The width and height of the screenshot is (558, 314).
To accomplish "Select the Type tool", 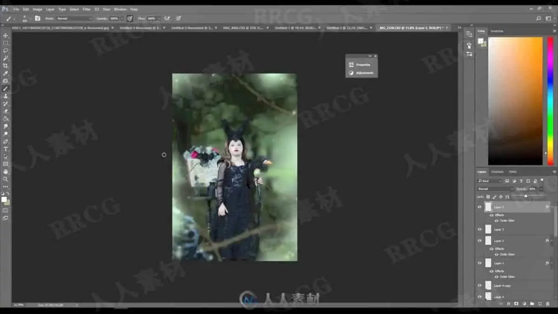I will 6,149.
